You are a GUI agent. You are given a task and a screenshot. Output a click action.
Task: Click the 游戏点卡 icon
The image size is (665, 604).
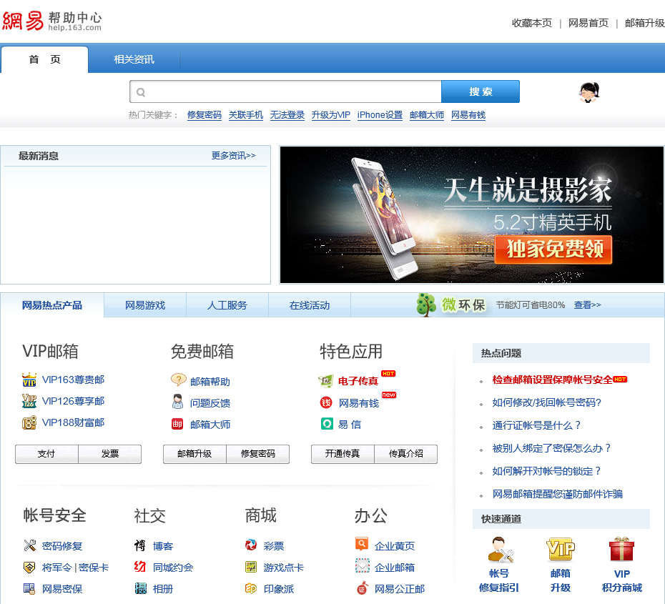(251, 567)
